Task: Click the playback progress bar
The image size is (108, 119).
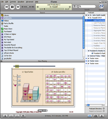Action: point(54,9)
